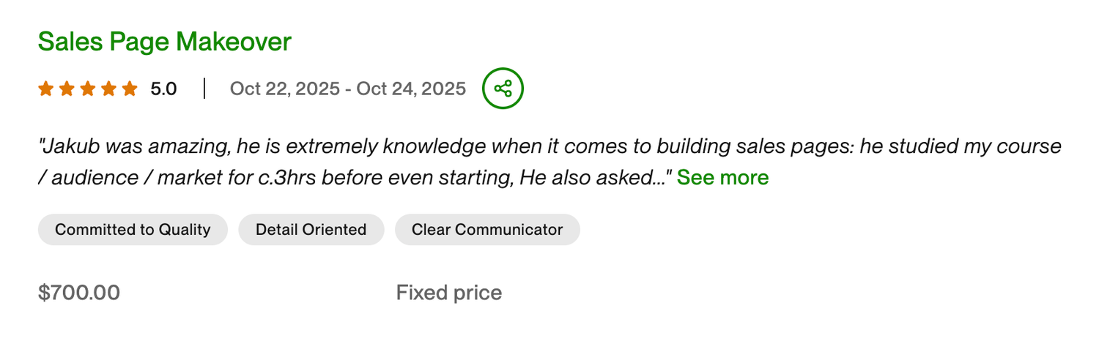
Task: Click the Oct 22, 2025 start date
Action: pyautogui.click(x=284, y=89)
